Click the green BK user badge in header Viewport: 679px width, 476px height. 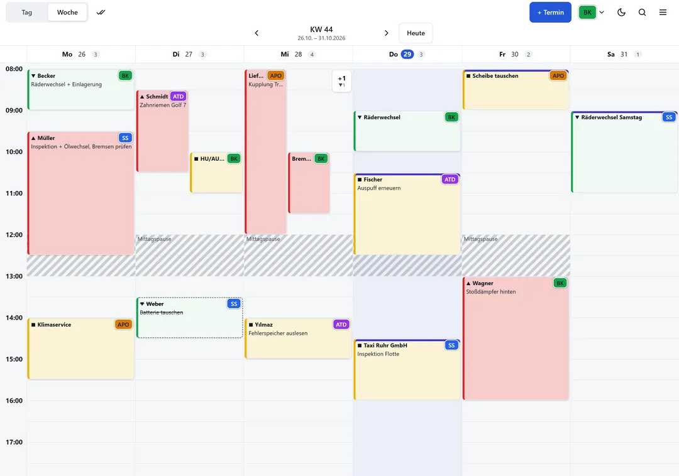coord(587,12)
